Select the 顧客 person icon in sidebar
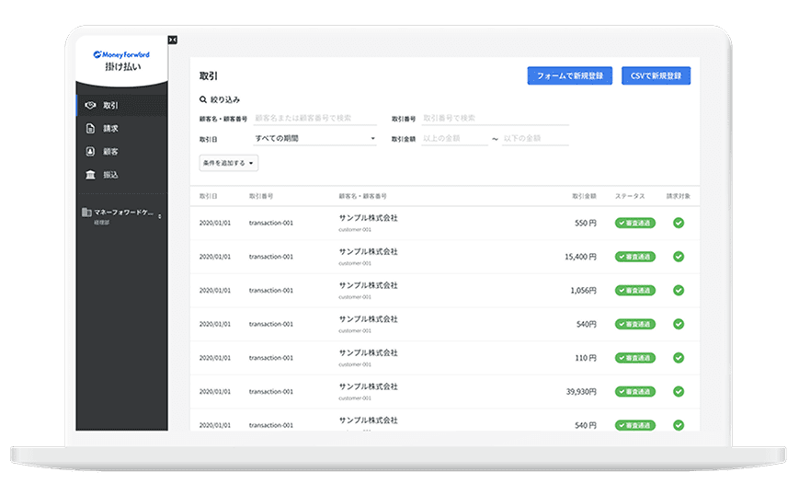This screenshot has height=495, width=799. 90,152
